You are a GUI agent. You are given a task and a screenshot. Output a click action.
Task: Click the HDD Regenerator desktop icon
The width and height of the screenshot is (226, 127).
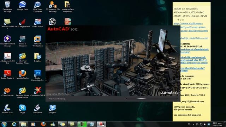(23, 23)
